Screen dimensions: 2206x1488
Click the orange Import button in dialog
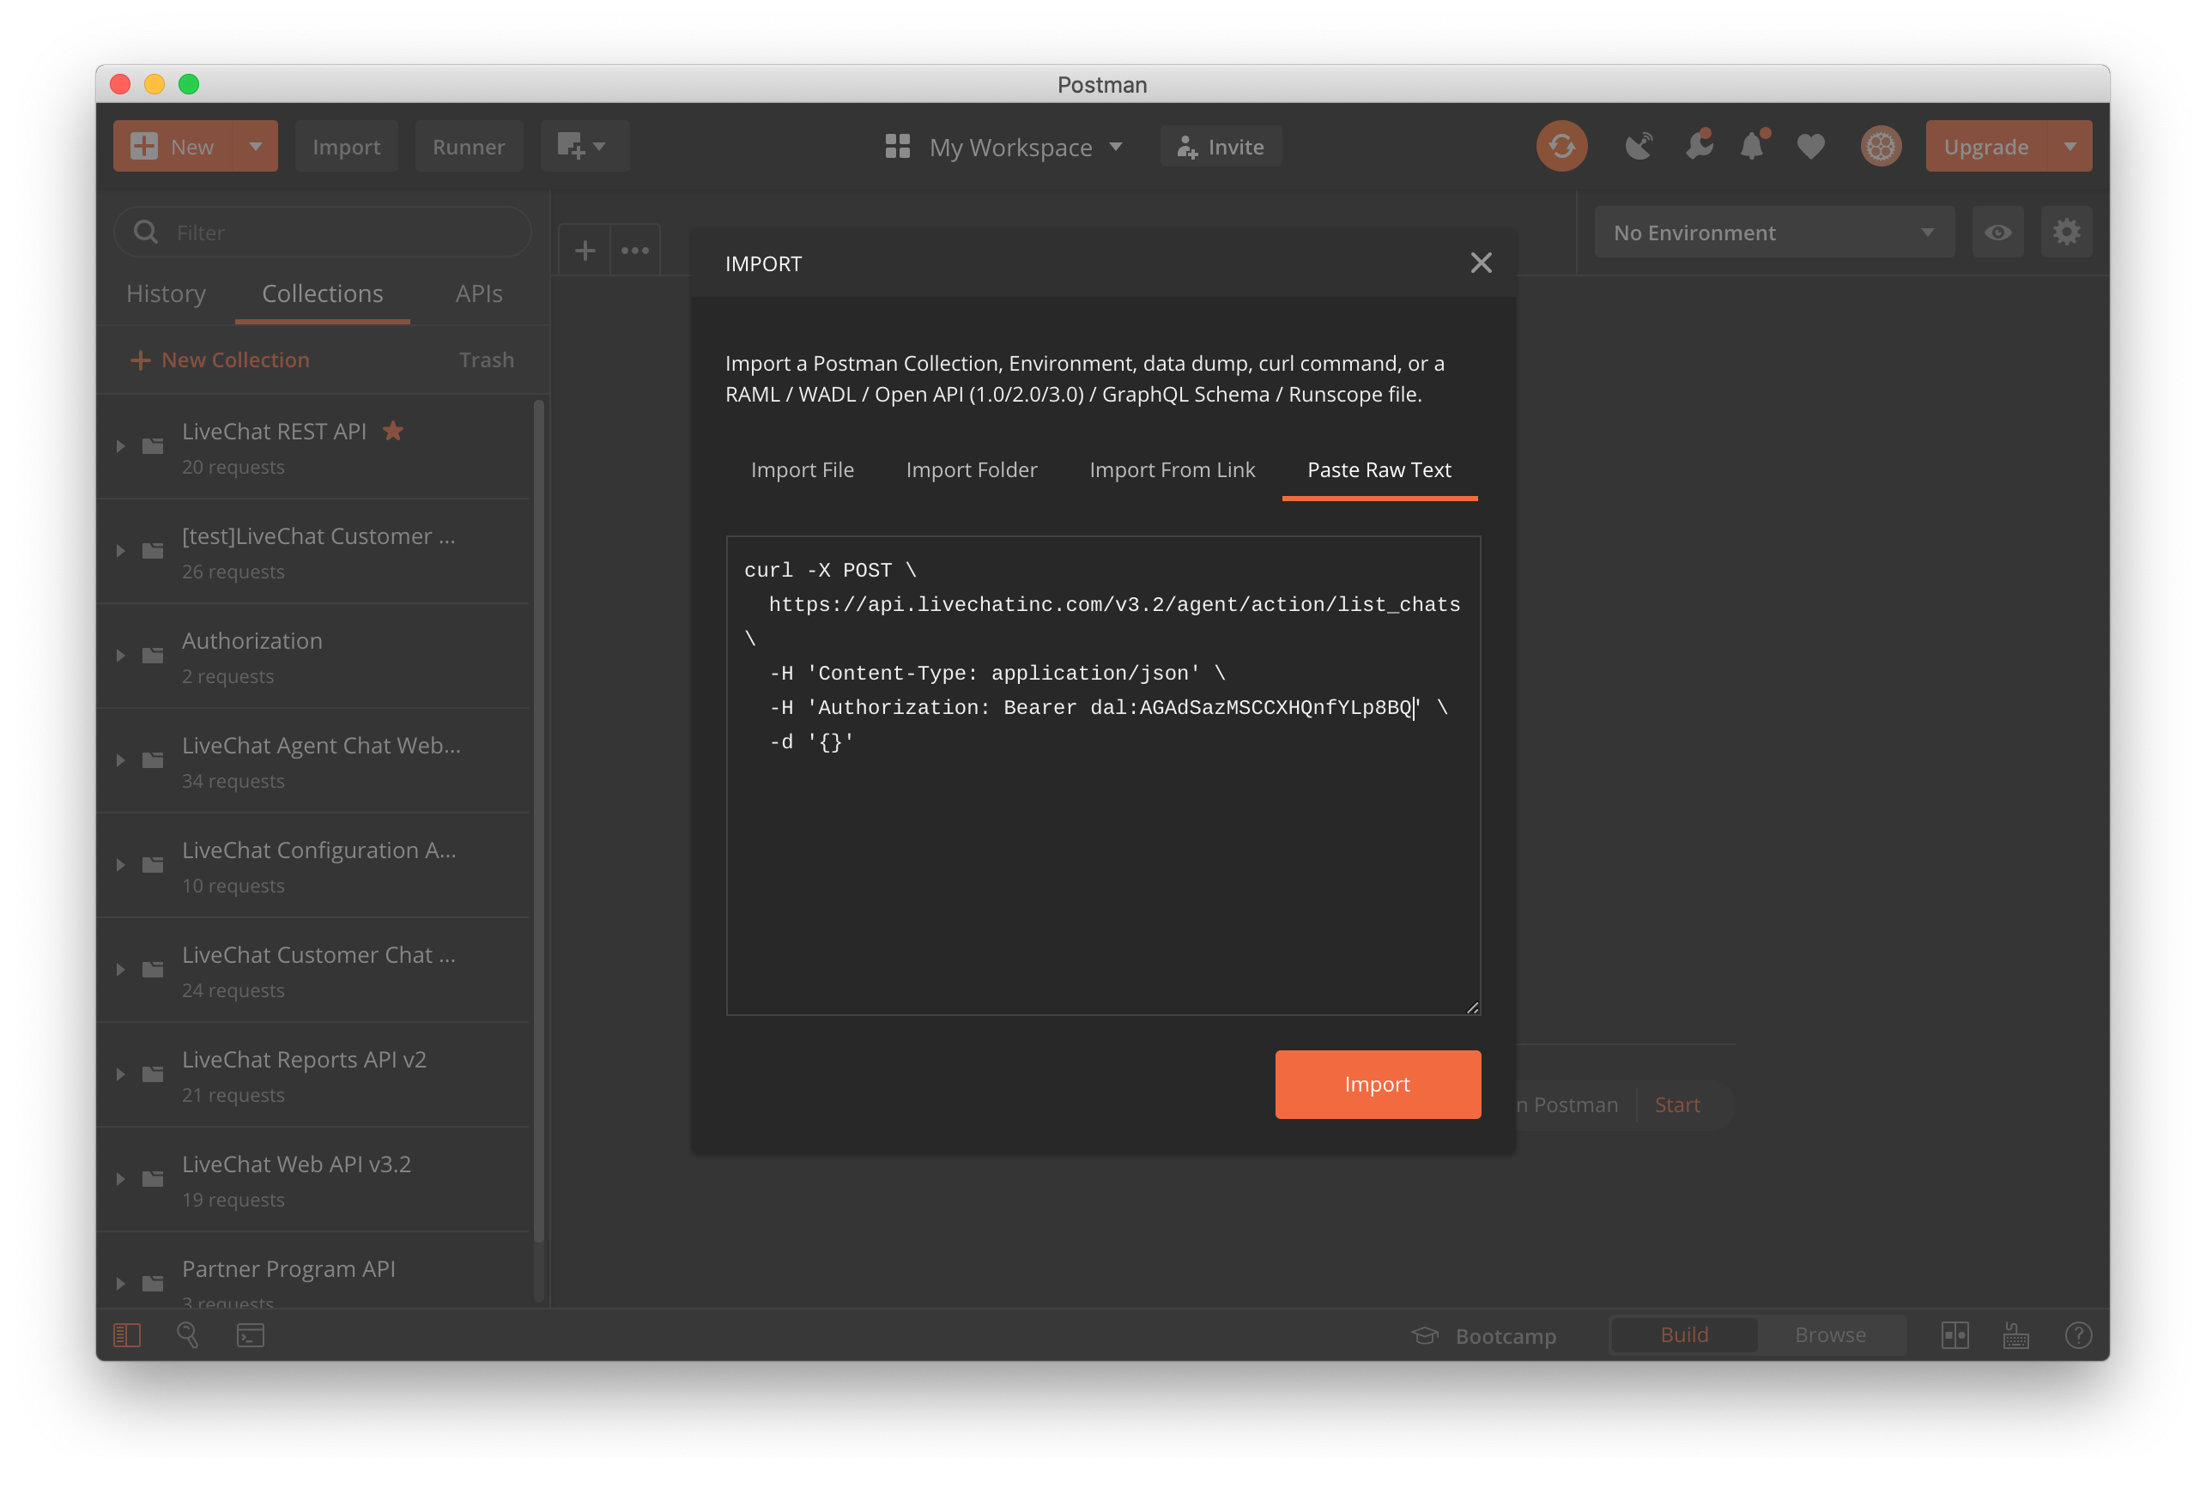[1378, 1084]
